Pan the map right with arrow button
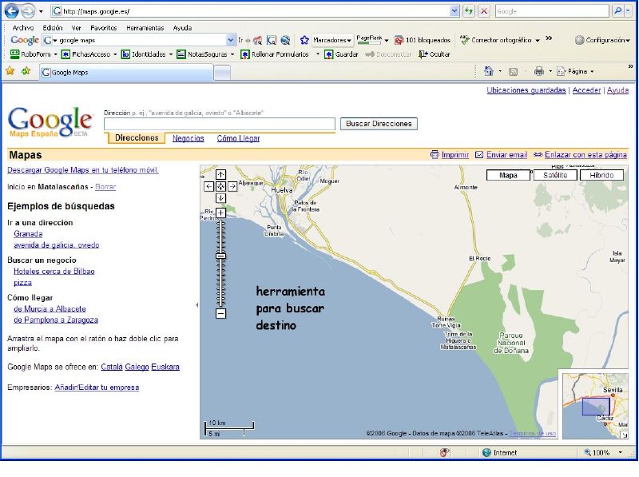The width and height of the screenshot is (639, 477). [x=232, y=186]
